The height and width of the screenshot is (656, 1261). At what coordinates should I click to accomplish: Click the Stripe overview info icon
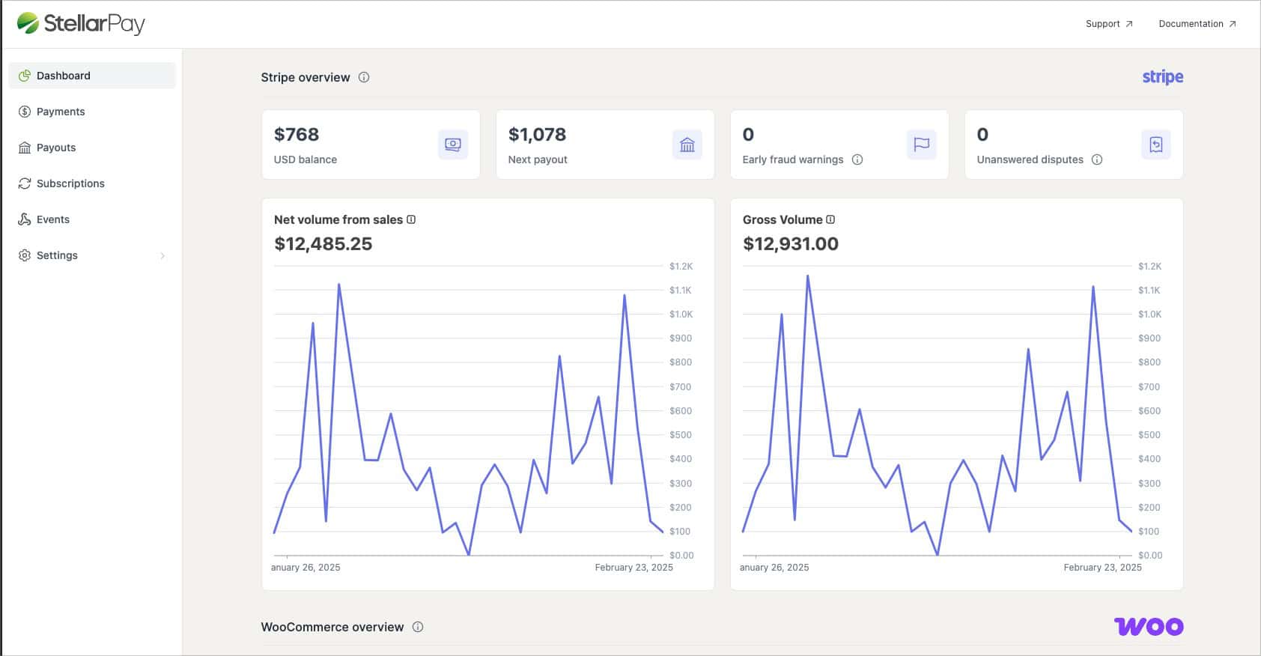pyautogui.click(x=364, y=77)
